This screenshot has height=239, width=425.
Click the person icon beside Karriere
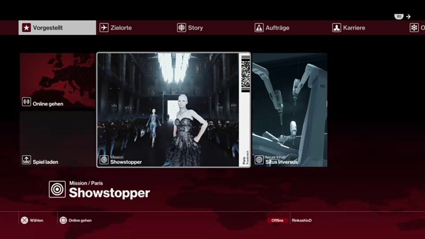tap(337, 28)
